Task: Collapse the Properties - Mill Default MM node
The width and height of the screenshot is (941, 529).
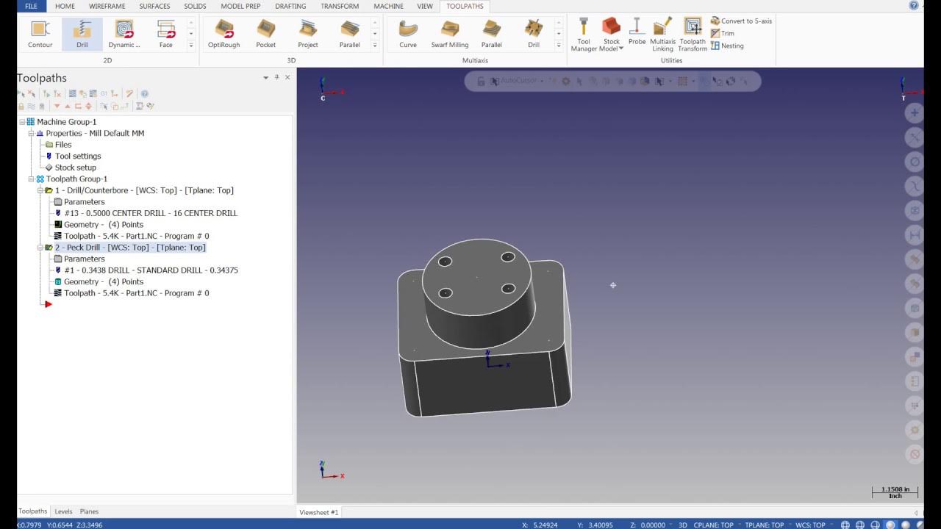Action: 31,133
